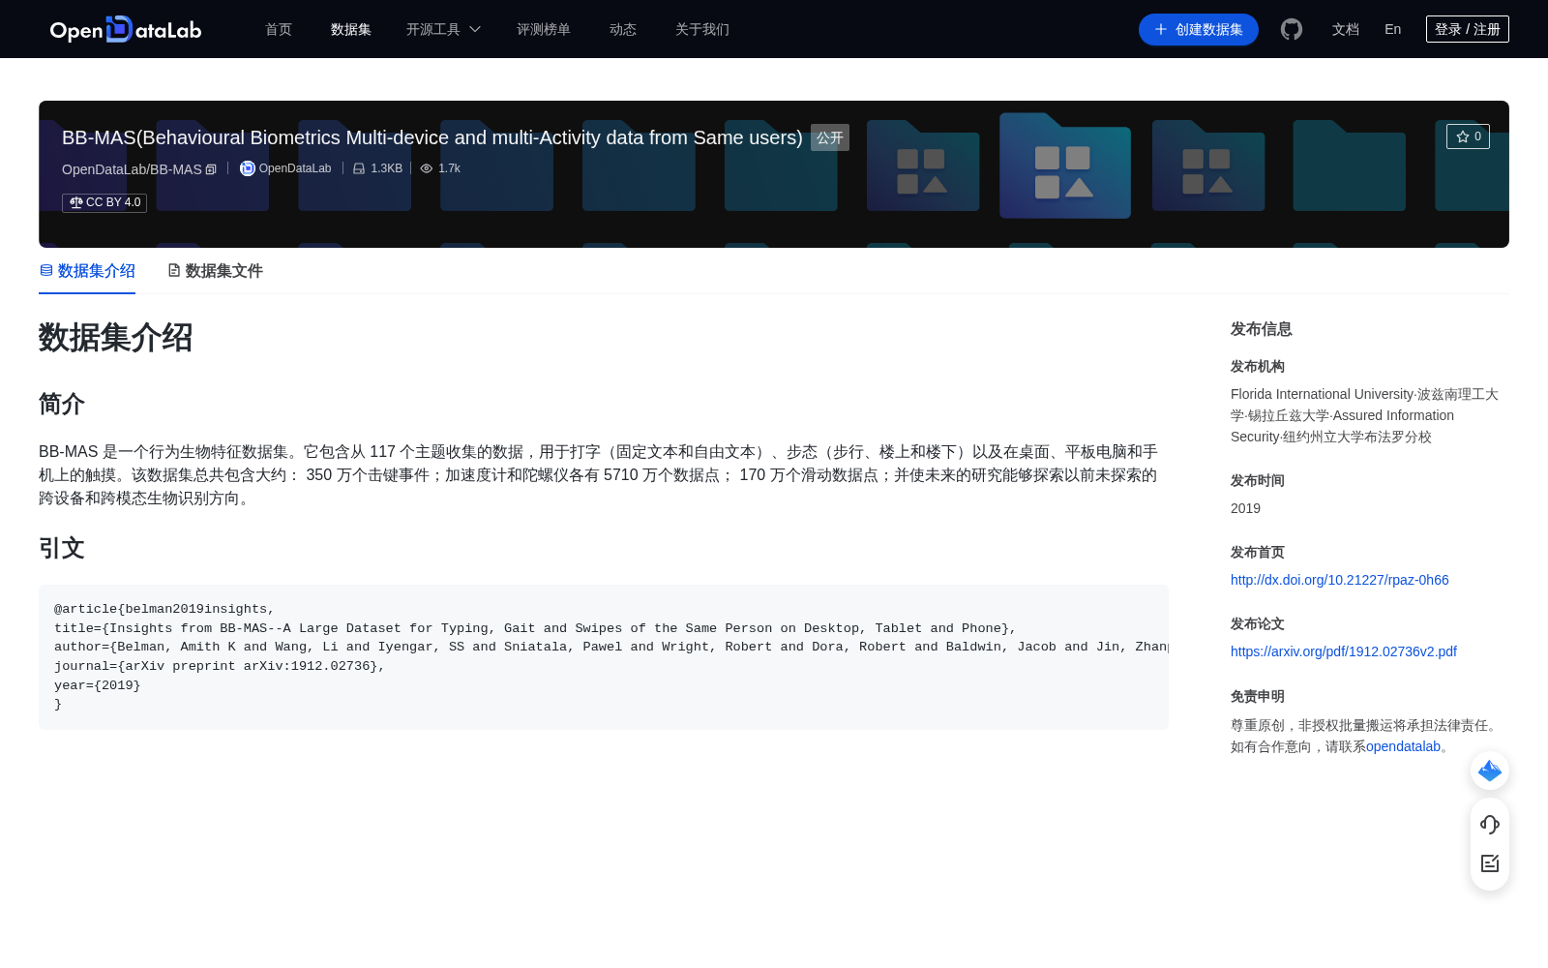Viewport: 1548px width, 968px height.
Task: Click the citation code block
Action: pos(604,657)
